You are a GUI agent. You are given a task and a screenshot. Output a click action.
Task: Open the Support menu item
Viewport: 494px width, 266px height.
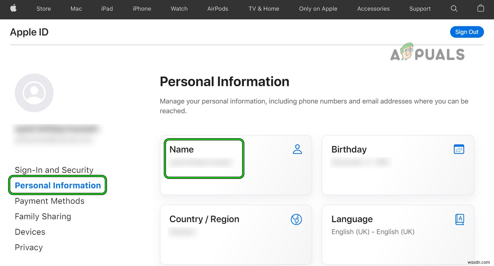tap(420, 9)
